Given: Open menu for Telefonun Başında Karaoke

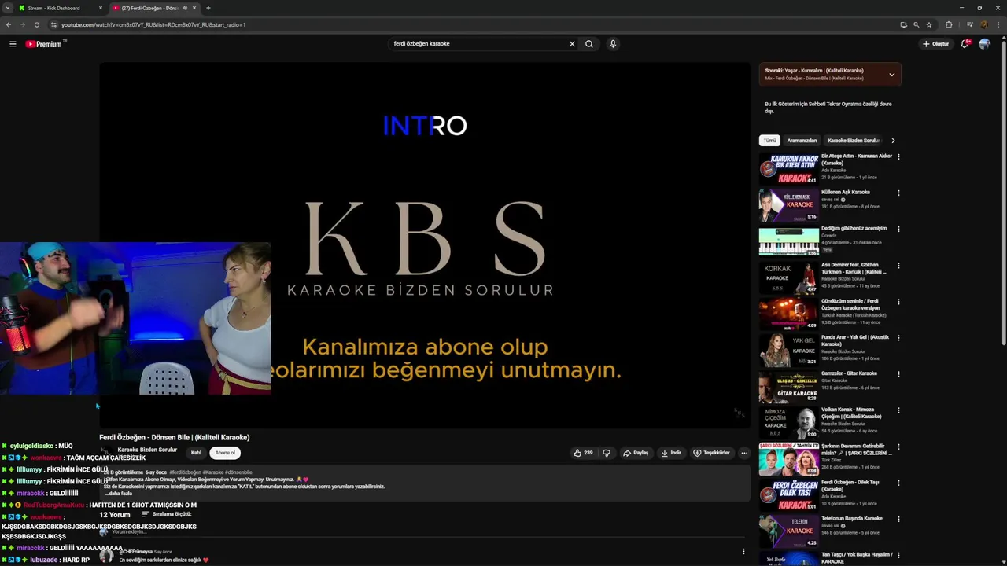Looking at the screenshot, I should point(898,519).
